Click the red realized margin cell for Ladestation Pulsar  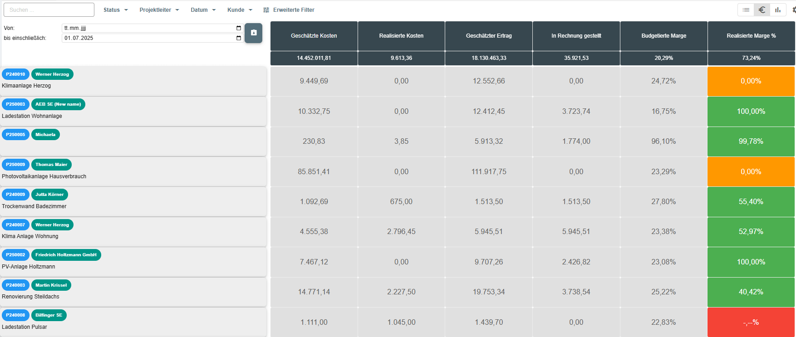click(751, 322)
